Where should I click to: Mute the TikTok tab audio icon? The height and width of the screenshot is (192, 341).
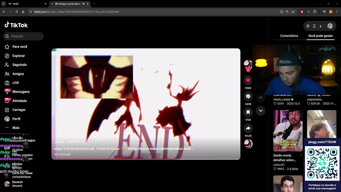point(83,4)
